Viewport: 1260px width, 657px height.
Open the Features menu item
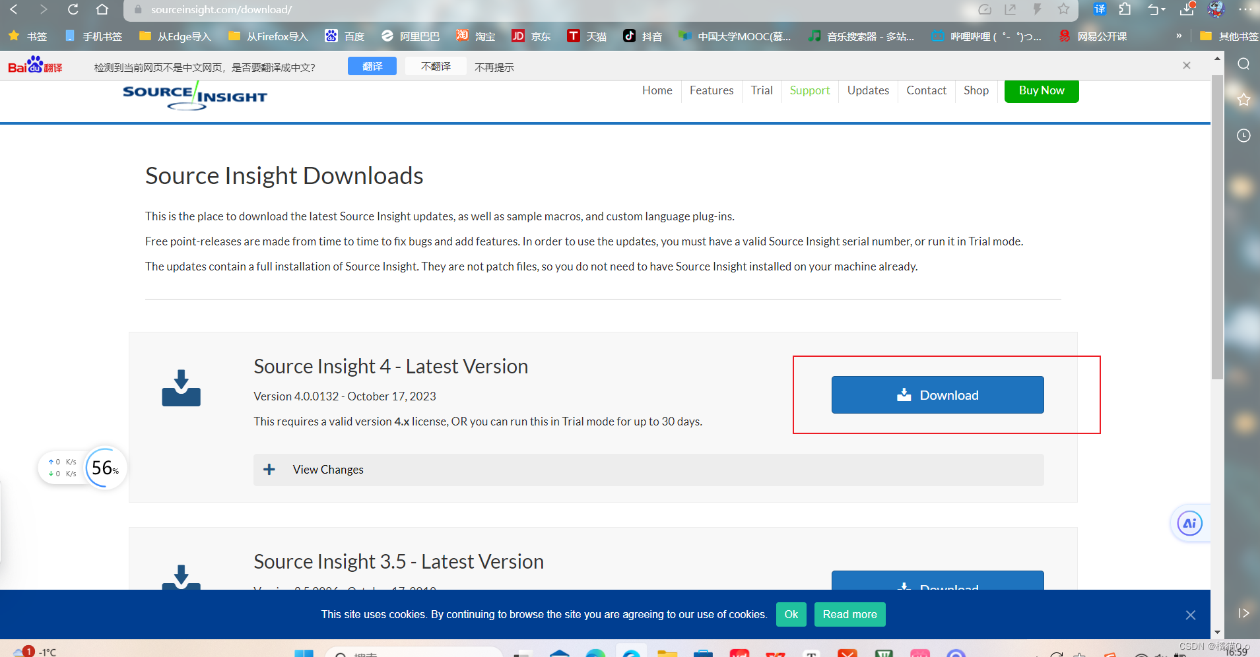coord(712,90)
